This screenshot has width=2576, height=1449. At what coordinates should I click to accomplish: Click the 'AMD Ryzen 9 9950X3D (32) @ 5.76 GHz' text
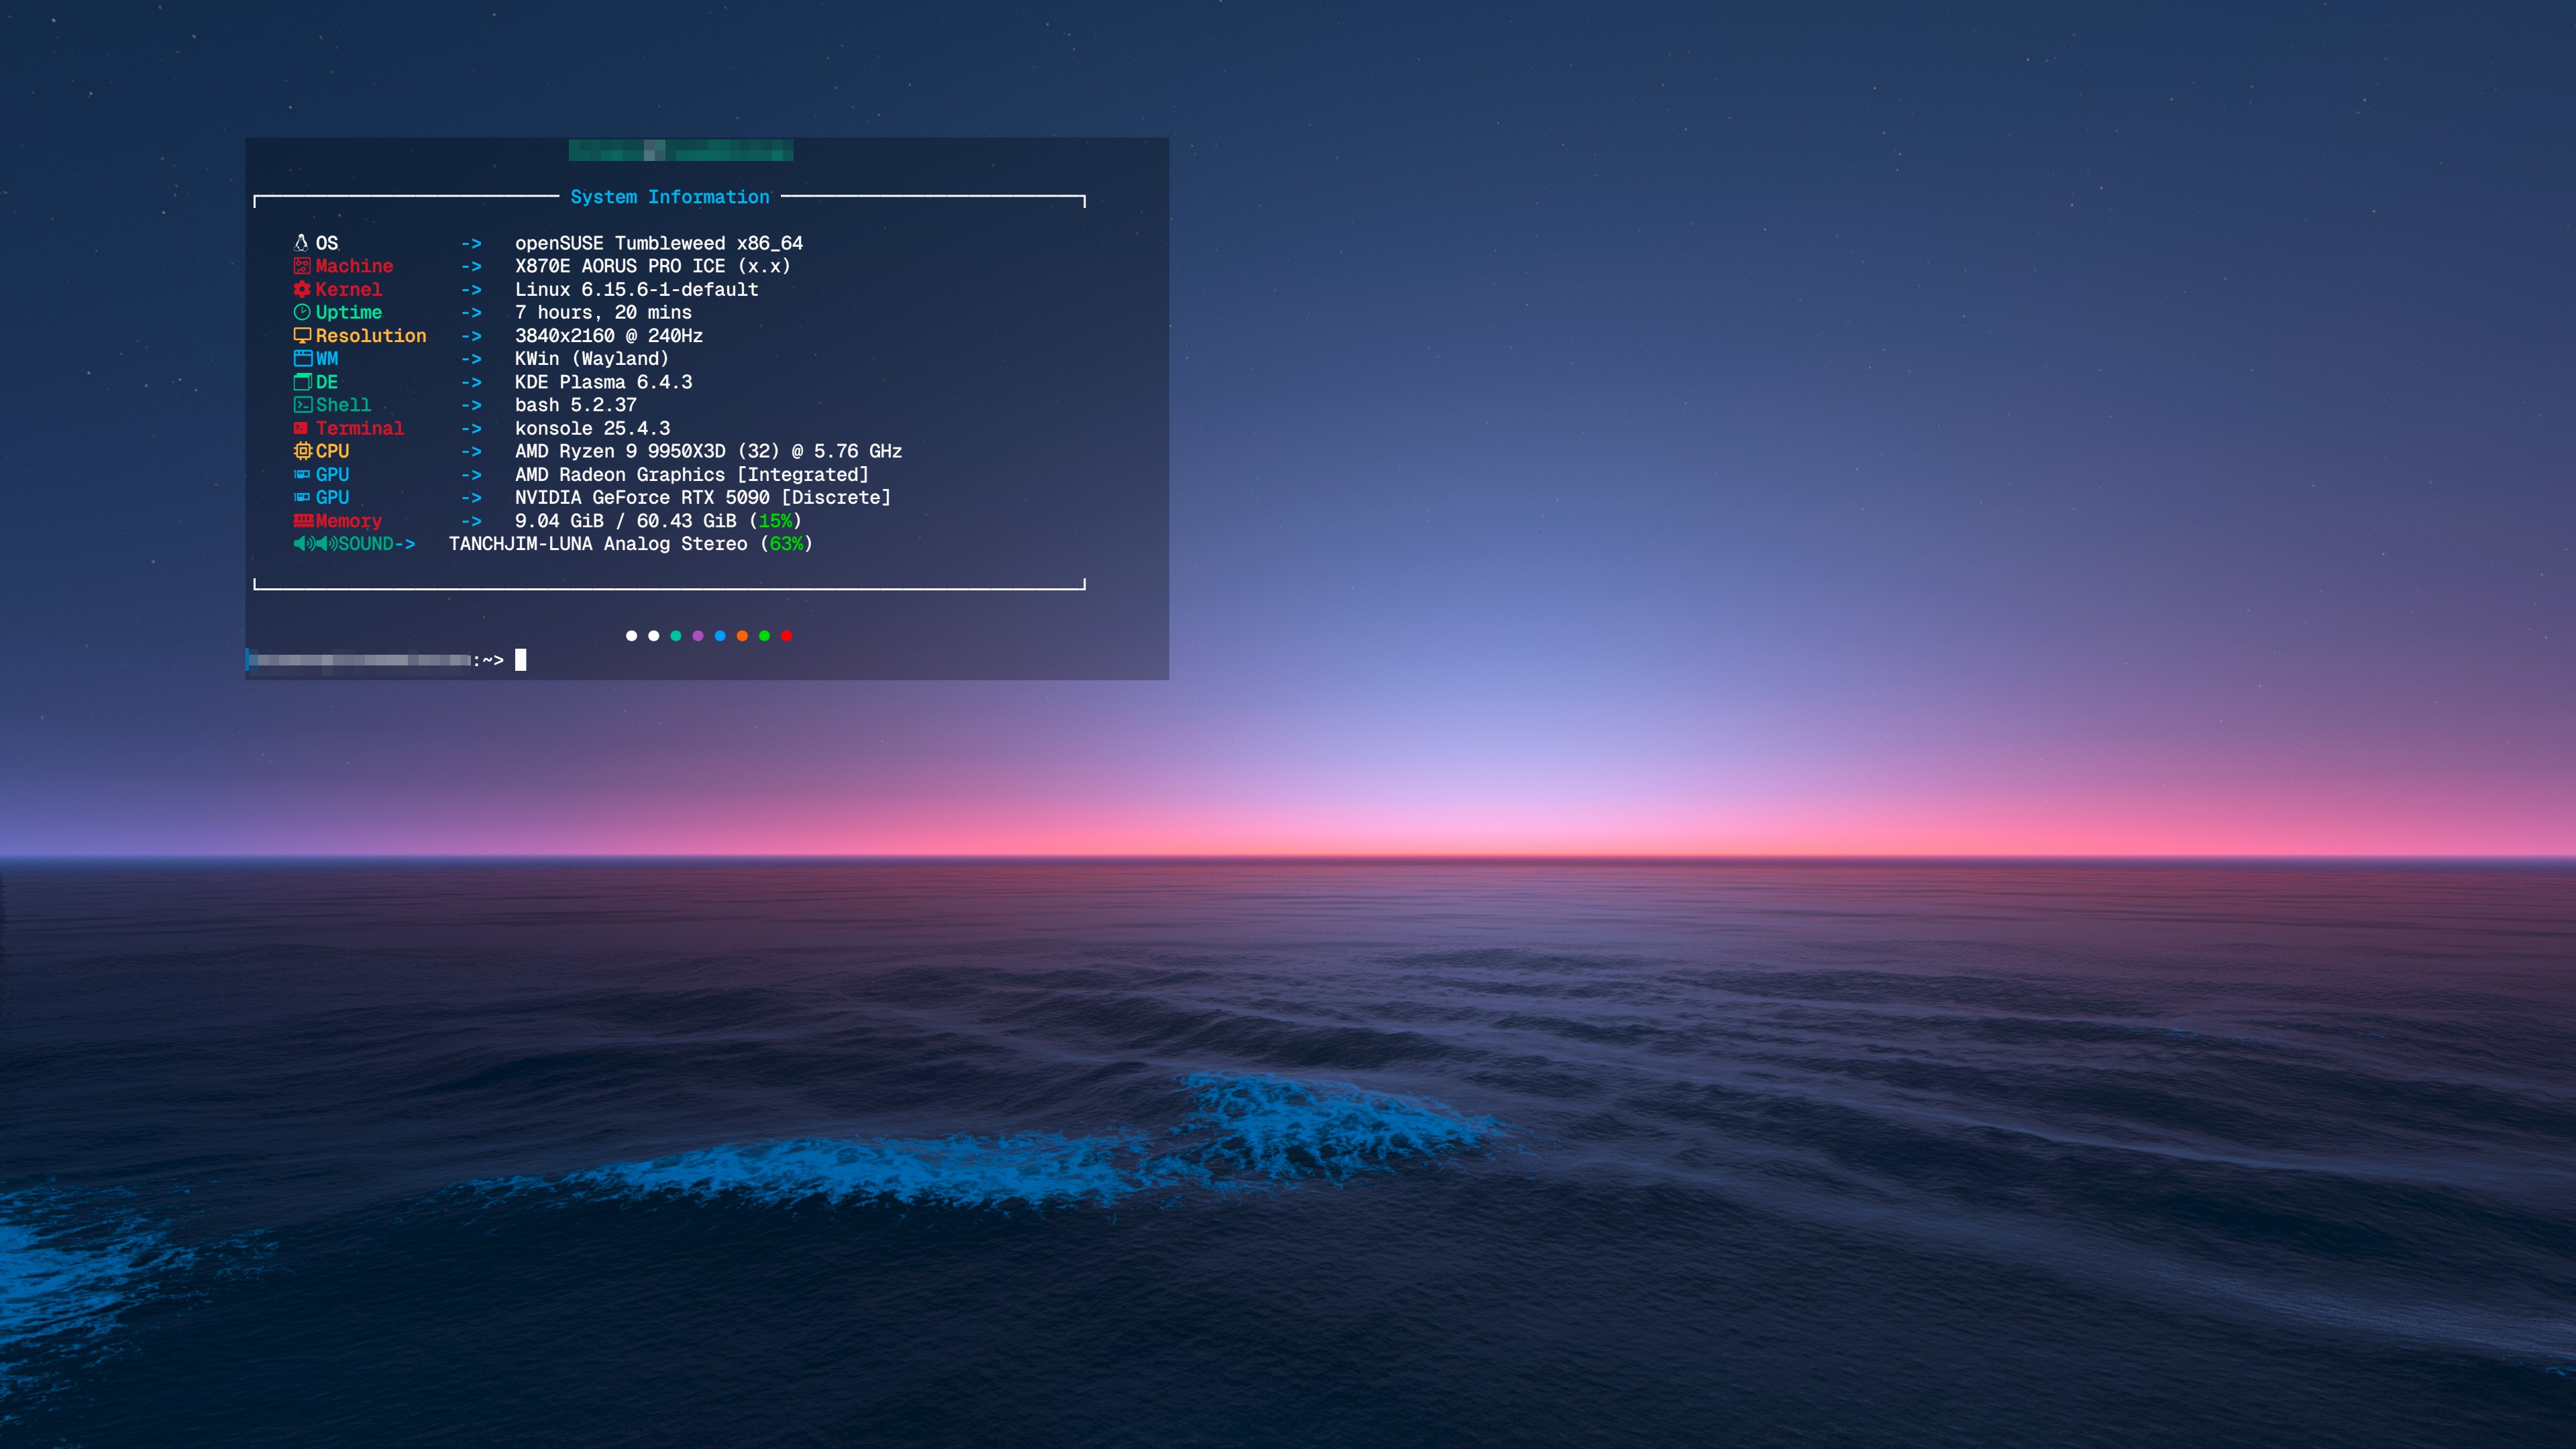708,451
